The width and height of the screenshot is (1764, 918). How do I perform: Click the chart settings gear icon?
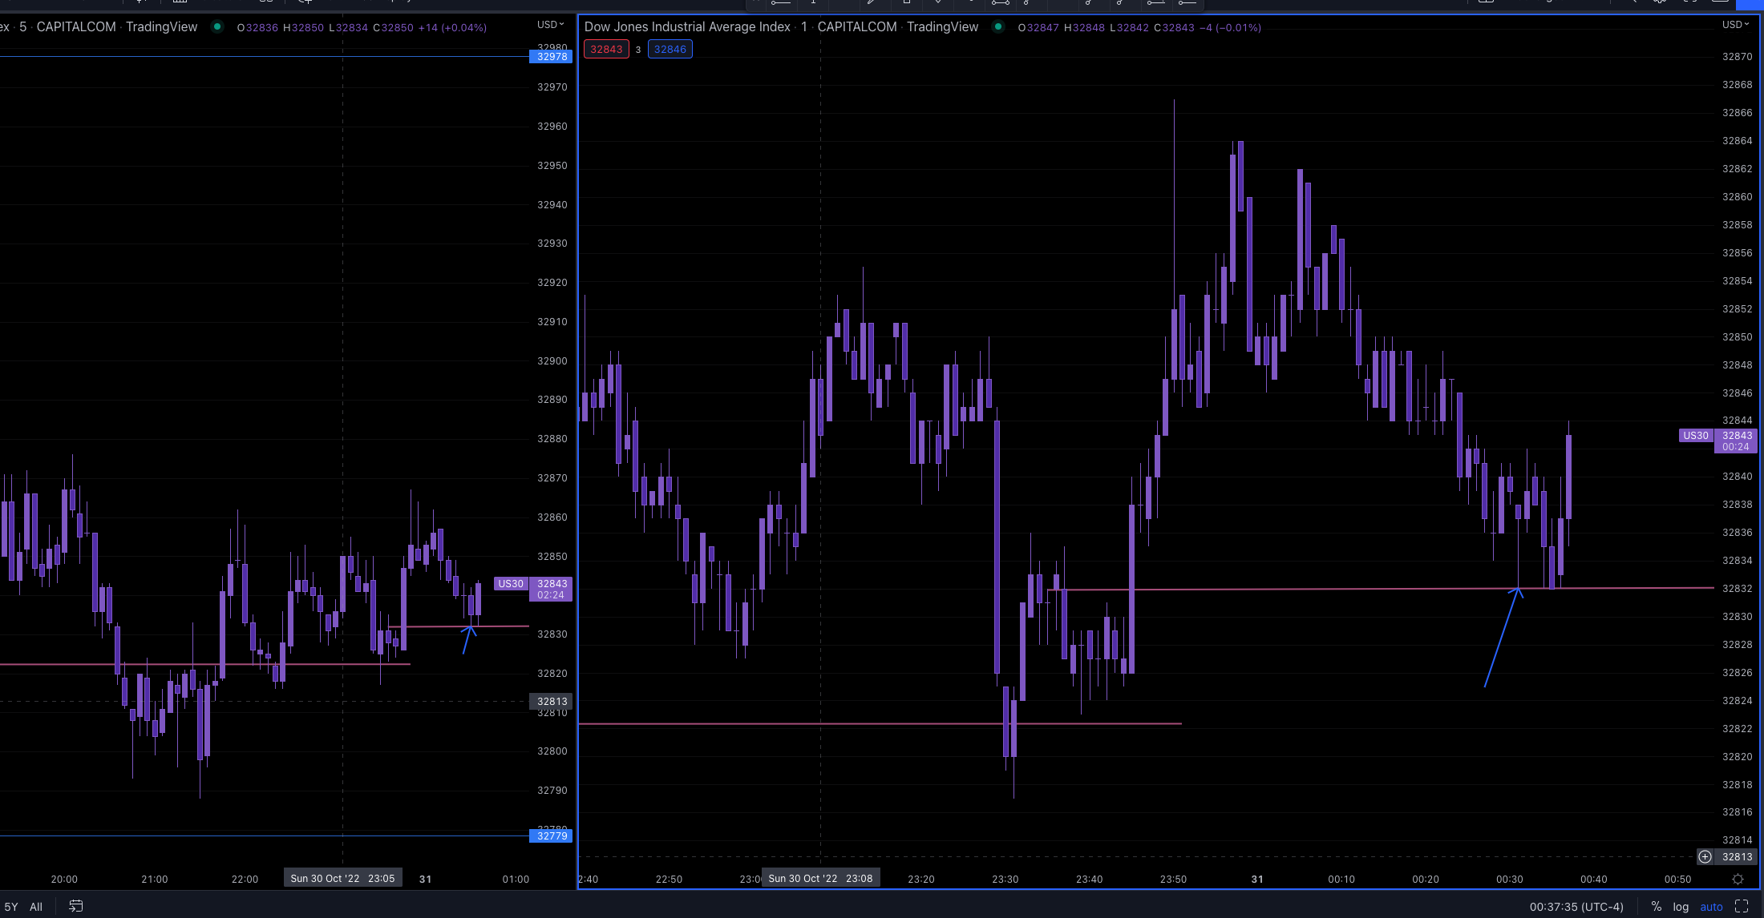click(1738, 879)
